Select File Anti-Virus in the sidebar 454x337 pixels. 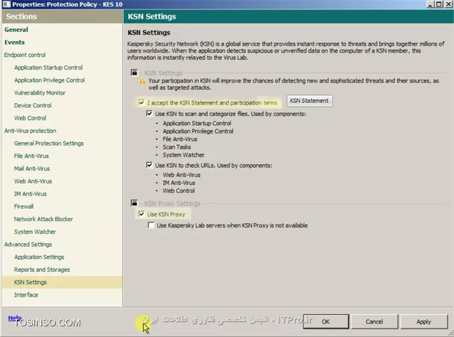coord(31,156)
